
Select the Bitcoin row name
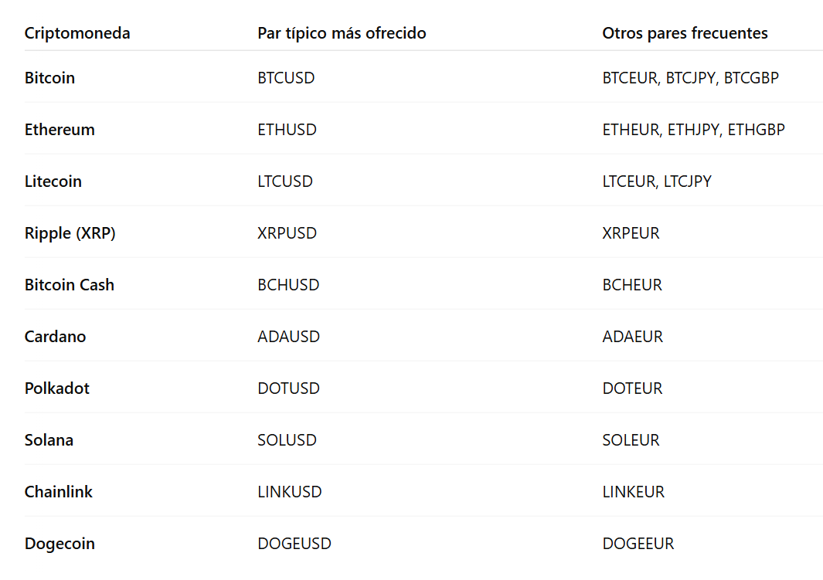pos(49,78)
